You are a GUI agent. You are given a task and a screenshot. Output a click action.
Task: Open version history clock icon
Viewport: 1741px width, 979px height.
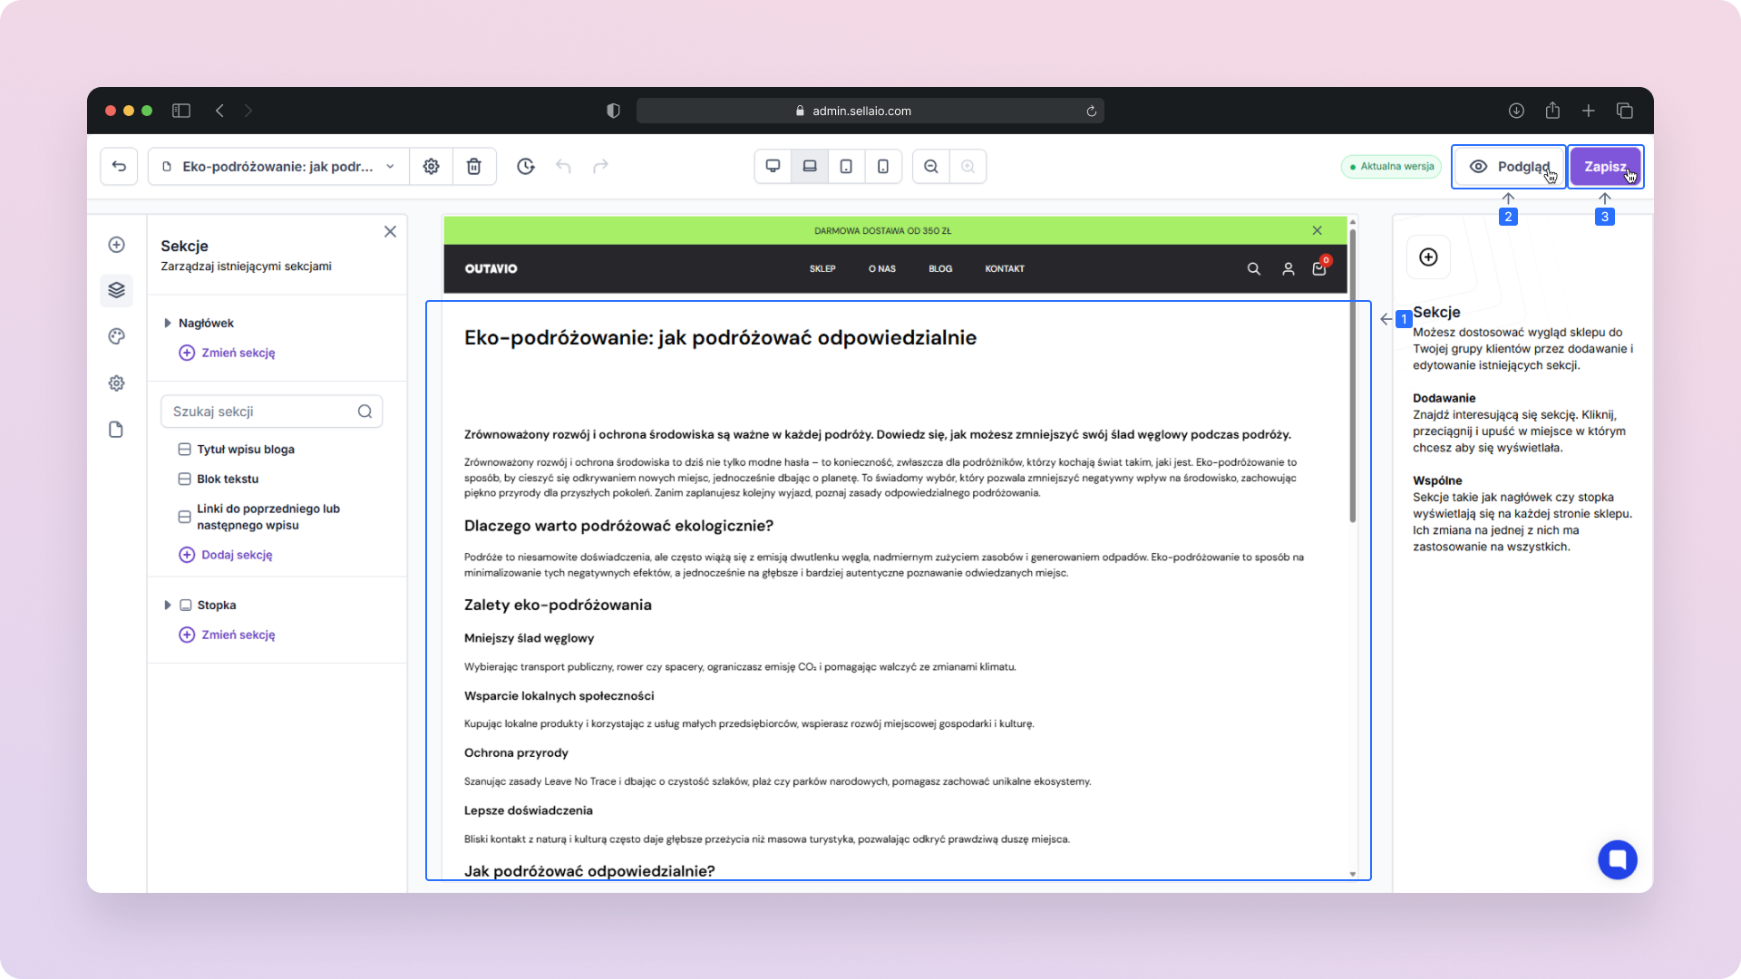[526, 167]
